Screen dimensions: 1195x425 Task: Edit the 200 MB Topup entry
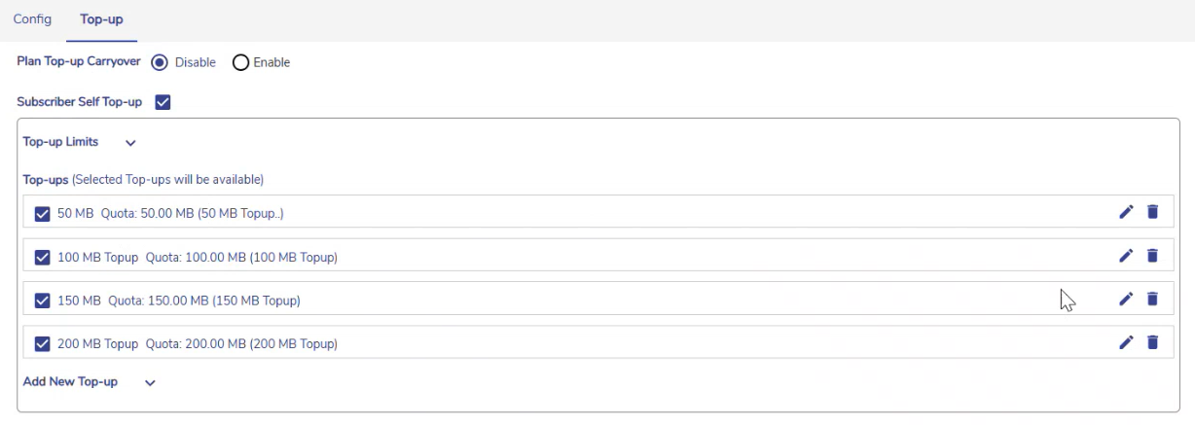click(1127, 341)
